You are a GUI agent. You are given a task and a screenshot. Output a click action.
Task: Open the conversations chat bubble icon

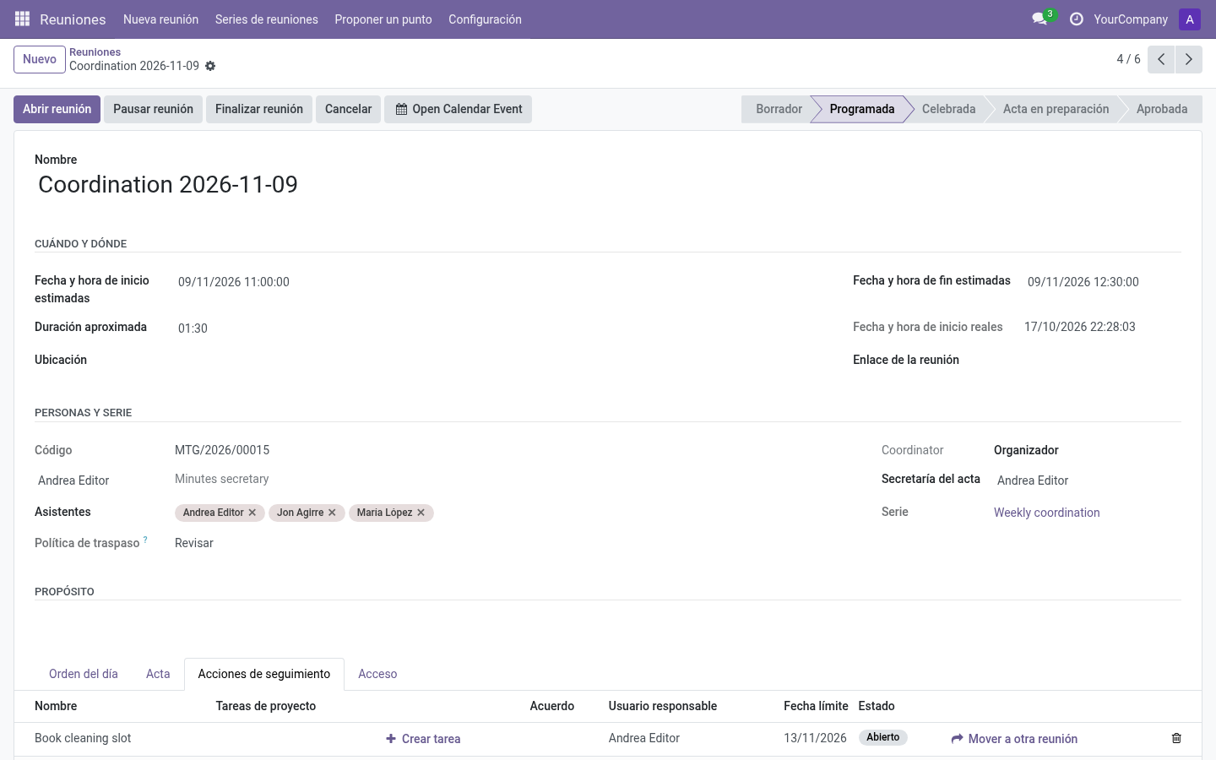(1040, 19)
